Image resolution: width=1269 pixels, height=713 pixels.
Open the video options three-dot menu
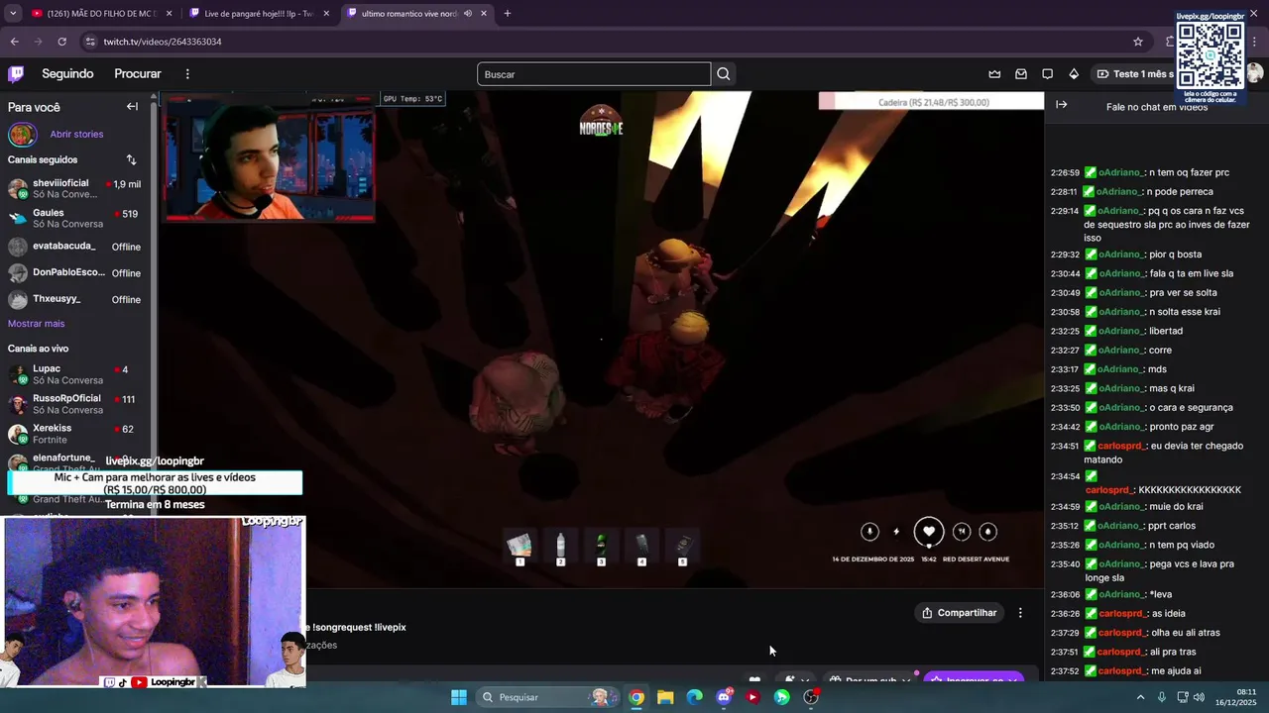pos(1020,613)
